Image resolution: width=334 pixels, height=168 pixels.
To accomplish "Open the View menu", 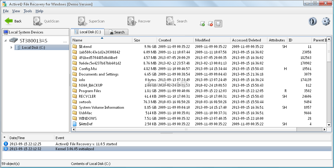I will [x=16, y=11].
